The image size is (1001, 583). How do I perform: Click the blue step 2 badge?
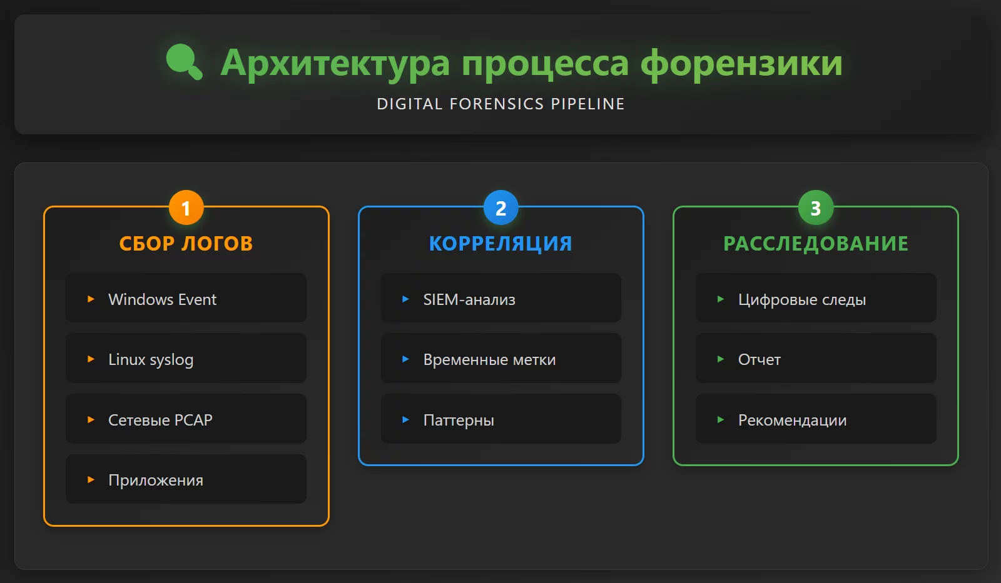tap(500, 207)
